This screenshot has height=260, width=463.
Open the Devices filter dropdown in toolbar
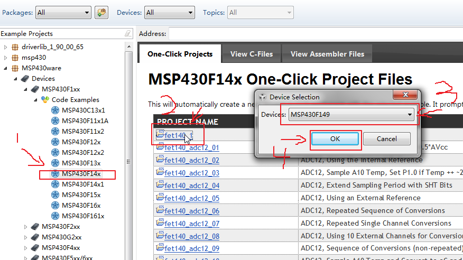[x=170, y=13]
